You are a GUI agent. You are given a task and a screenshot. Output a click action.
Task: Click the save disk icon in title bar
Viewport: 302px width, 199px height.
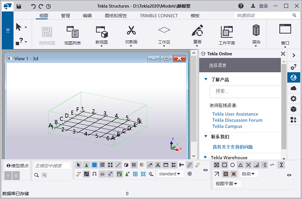[19, 6]
